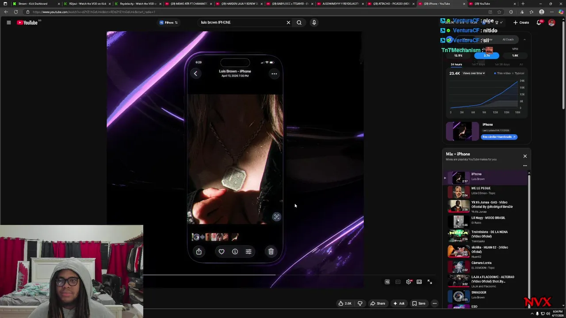Open the player settings gear
Screen dimensions: 566x318
tap(409, 282)
